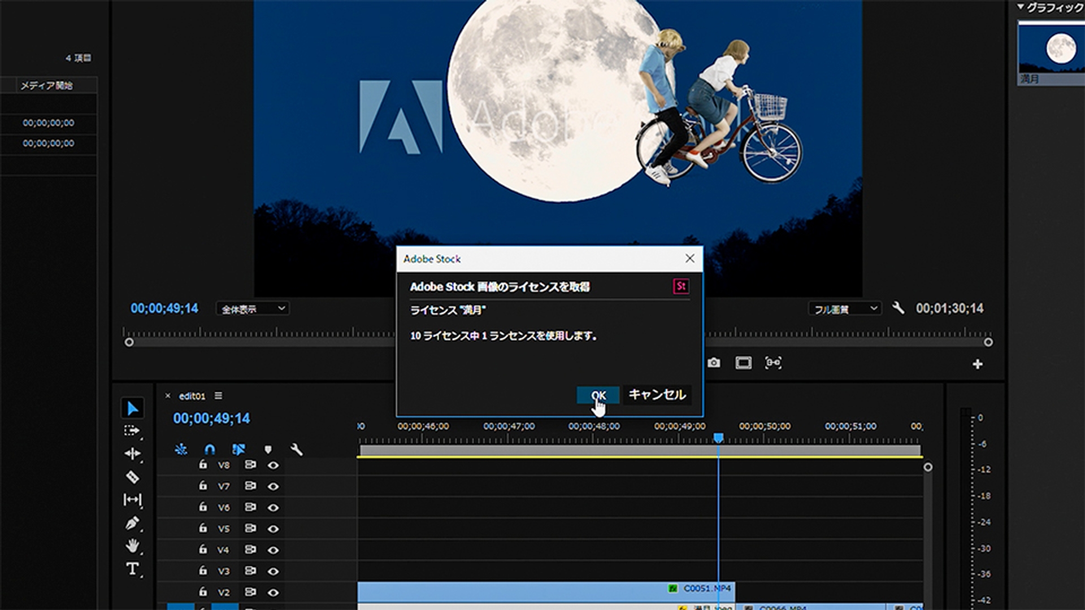Select the Razor tool

[132, 477]
